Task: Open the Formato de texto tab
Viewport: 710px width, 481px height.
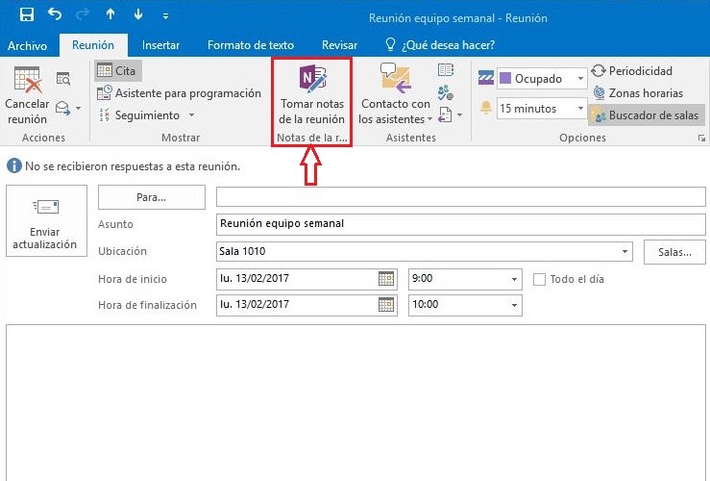Action: tap(251, 45)
